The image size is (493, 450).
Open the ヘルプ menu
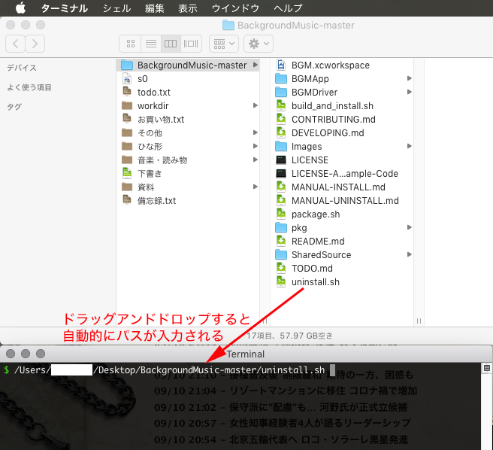click(x=288, y=8)
